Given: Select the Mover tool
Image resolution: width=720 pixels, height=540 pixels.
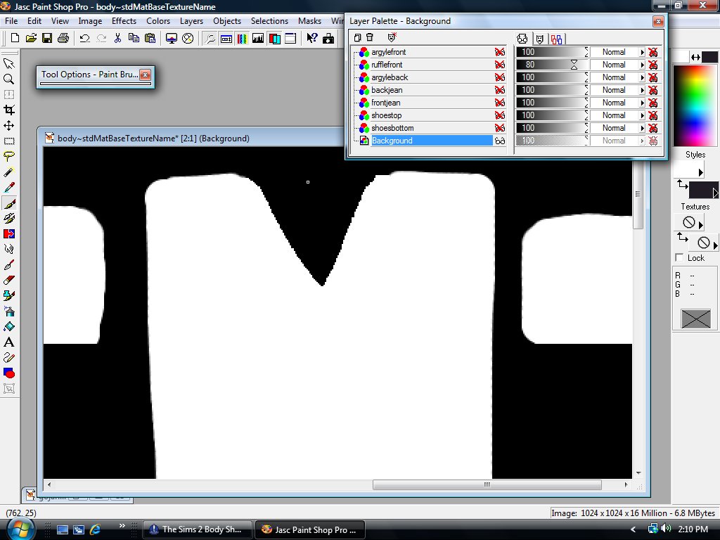Looking at the screenshot, I should pyautogui.click(x=8, y=125).
